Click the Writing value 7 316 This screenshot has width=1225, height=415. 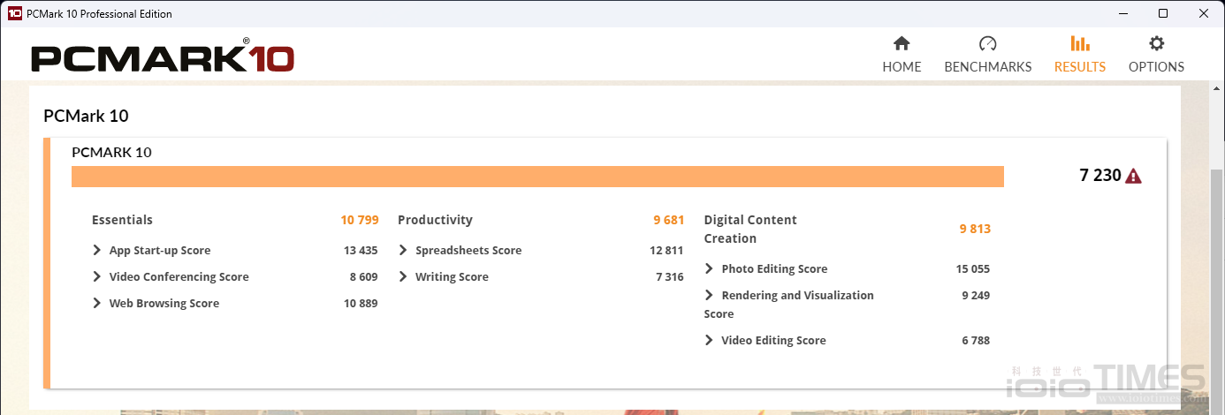[x=669, y=277]
